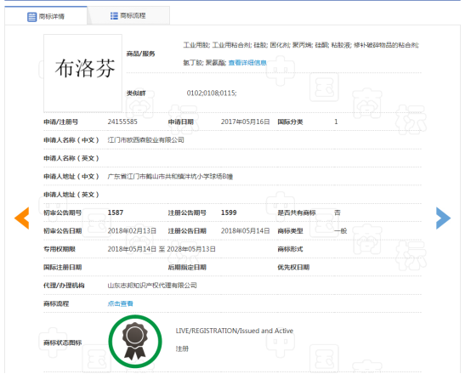
Task: Select LIVE/REGISTRATION/Issued and Active status text
Action: pos(235,331)
